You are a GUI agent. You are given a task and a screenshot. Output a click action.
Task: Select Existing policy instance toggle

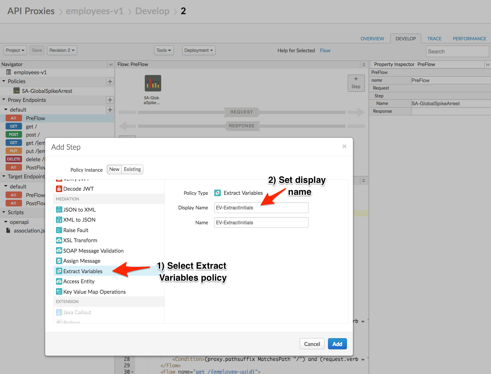point(132,169)
